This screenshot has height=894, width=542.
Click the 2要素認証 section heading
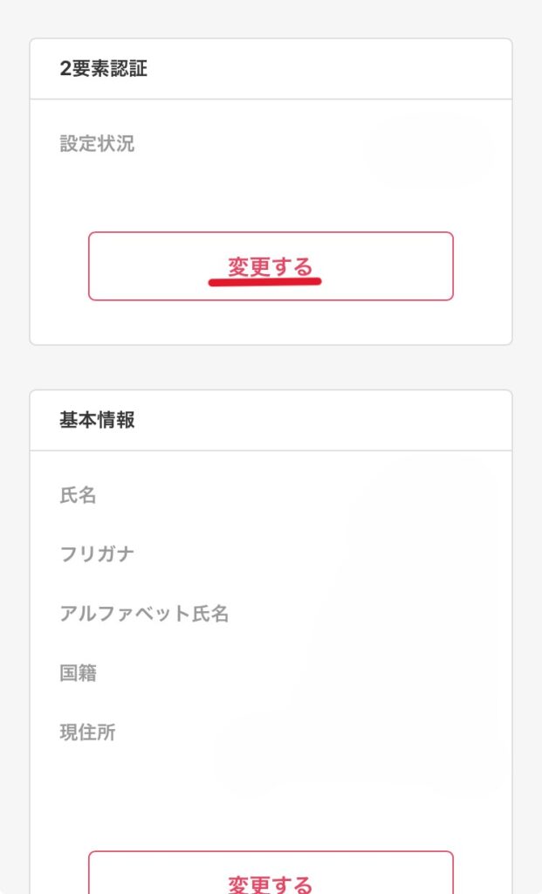103,70
